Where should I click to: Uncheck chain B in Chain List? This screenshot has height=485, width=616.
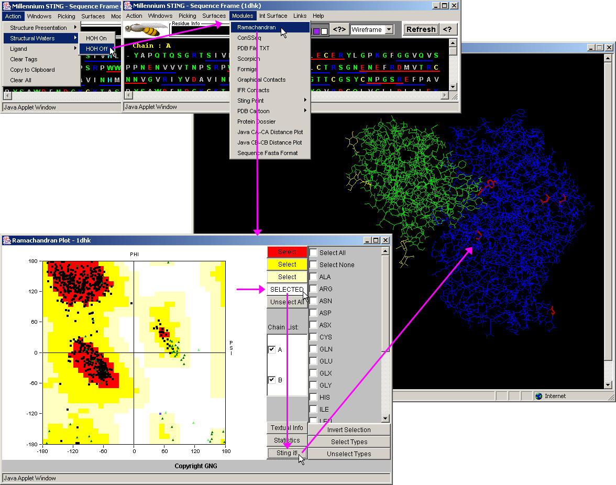271,380
